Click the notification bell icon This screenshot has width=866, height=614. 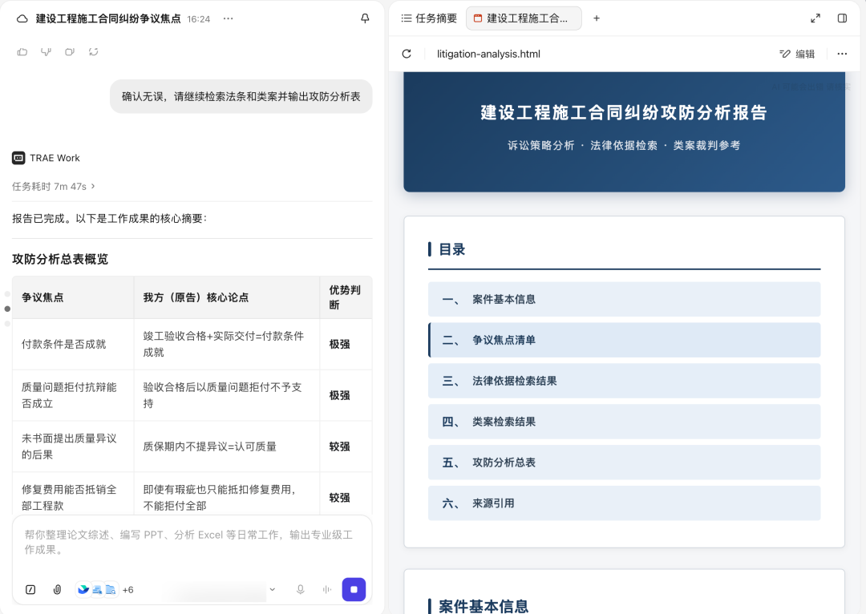365,18
